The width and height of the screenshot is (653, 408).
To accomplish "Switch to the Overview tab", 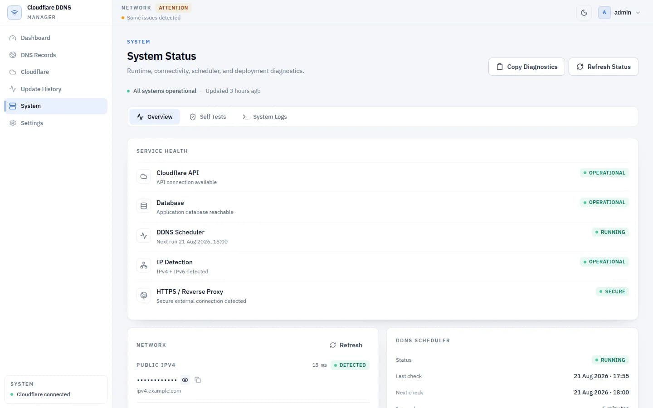I will 155,117.
